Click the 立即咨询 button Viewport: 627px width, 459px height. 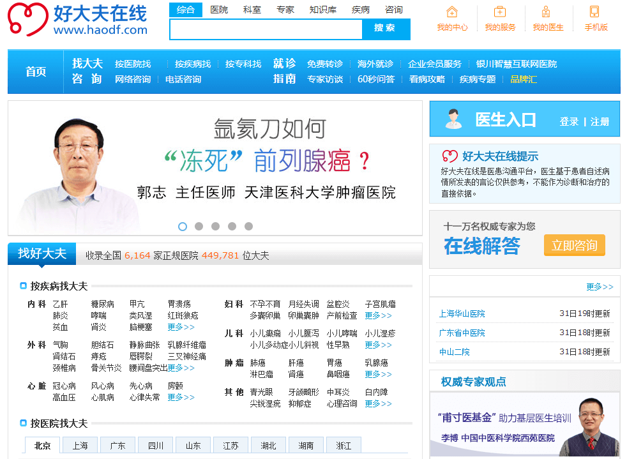click(573, 245)
